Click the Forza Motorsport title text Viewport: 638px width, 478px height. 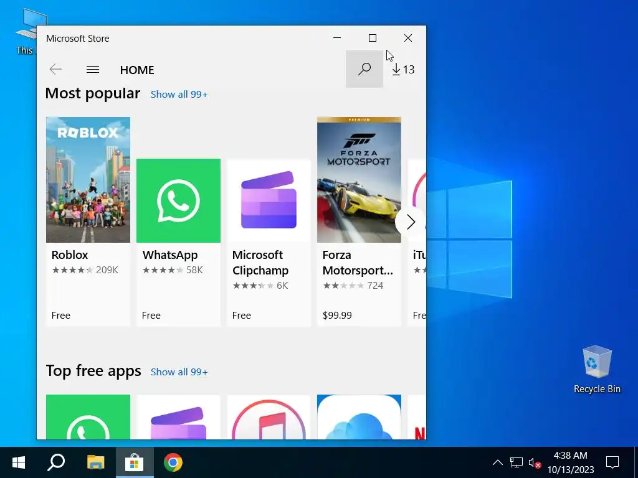pos(358,263)
